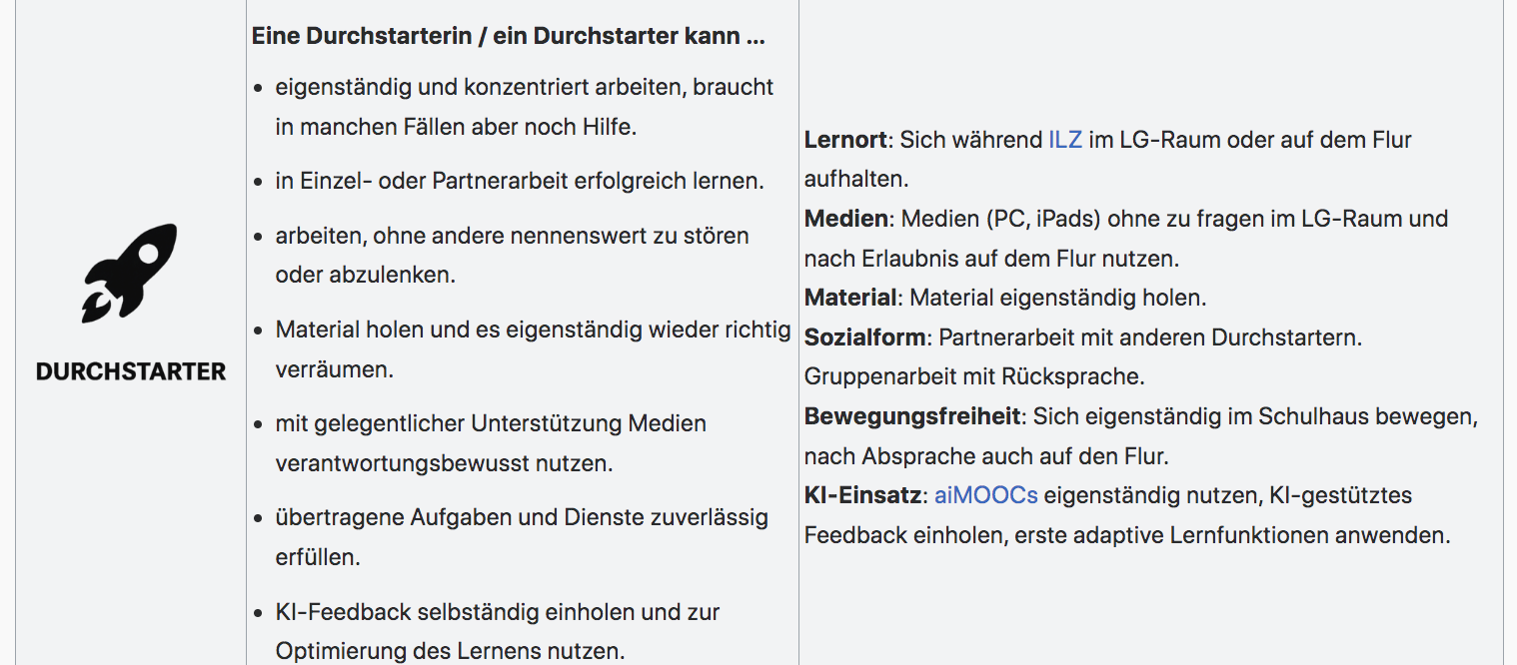Image resolution: width=1517 pixels, height=665 pixels.
Task: Click the bullet 'eigenständig und konzentriert arbeiten'
Action: pyautogui.click(x=524, y=88)
